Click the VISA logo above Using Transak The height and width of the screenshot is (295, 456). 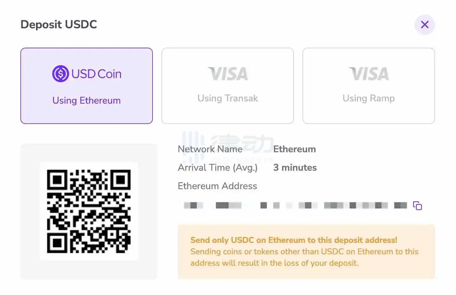pyautogui.click(x=228, y=74)
